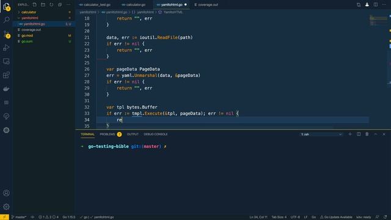Viewport: 391px width, 220px height.
Task: Split the terminal pane
Action: 359,134
